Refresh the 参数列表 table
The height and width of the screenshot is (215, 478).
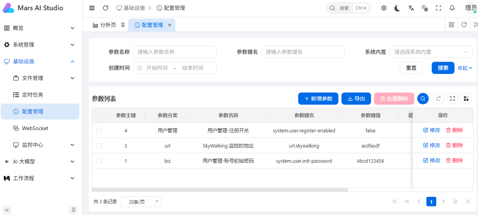coord(439,99)
